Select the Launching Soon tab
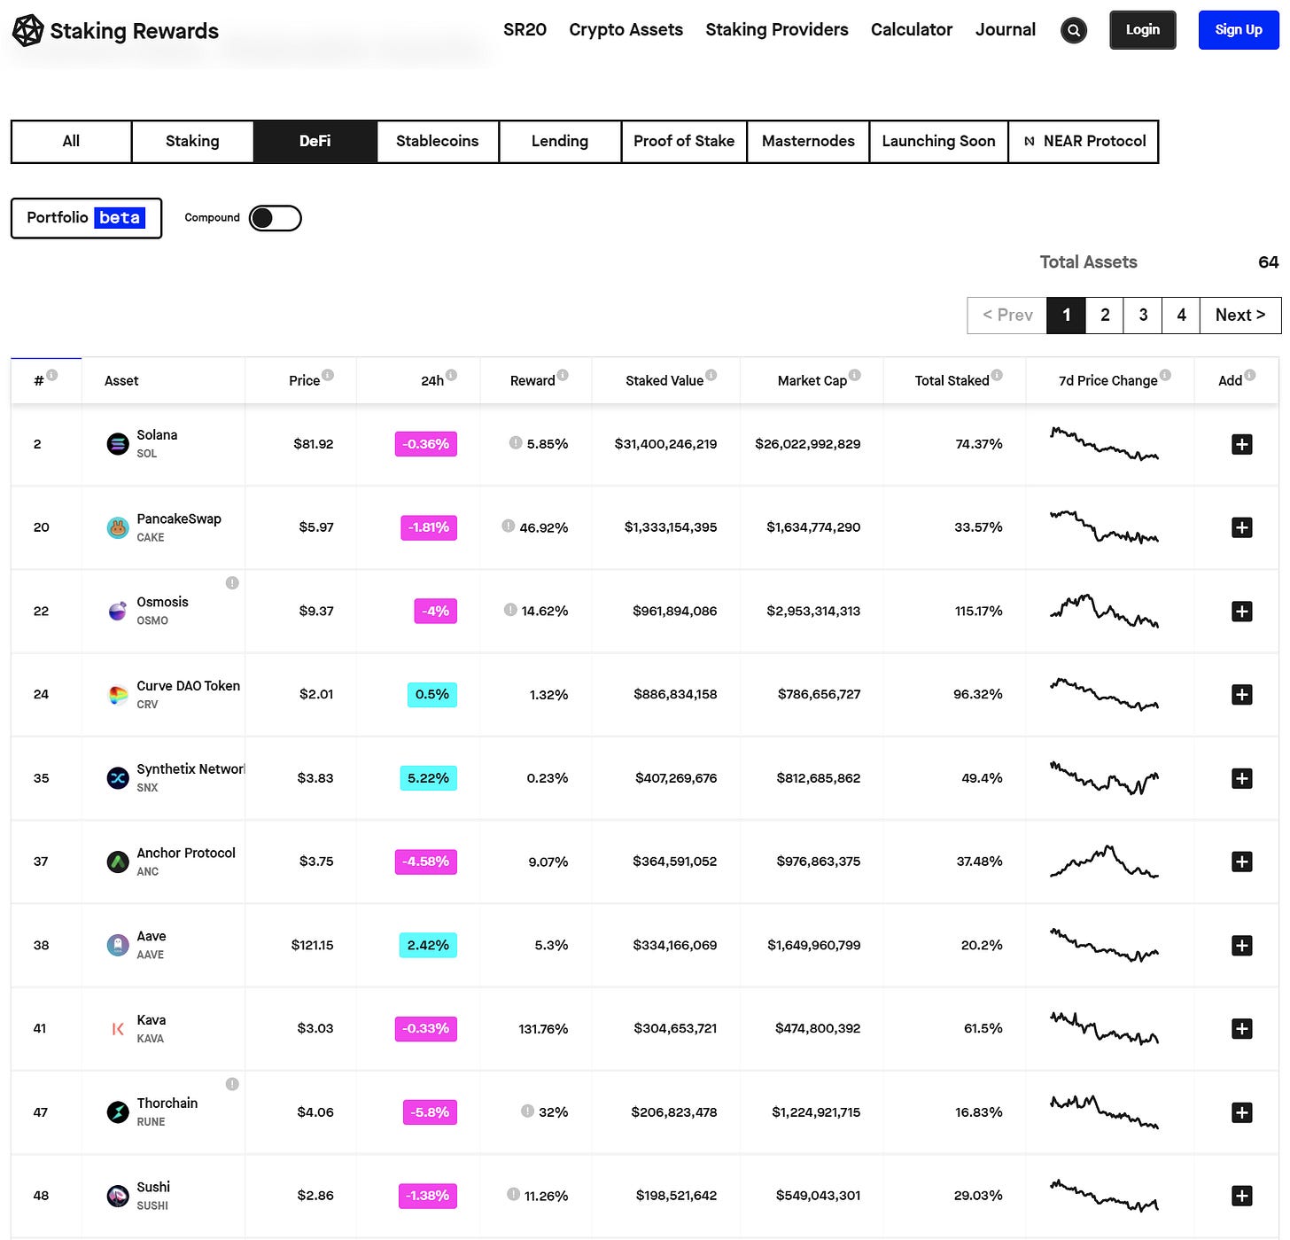 (x=939, y=142)
